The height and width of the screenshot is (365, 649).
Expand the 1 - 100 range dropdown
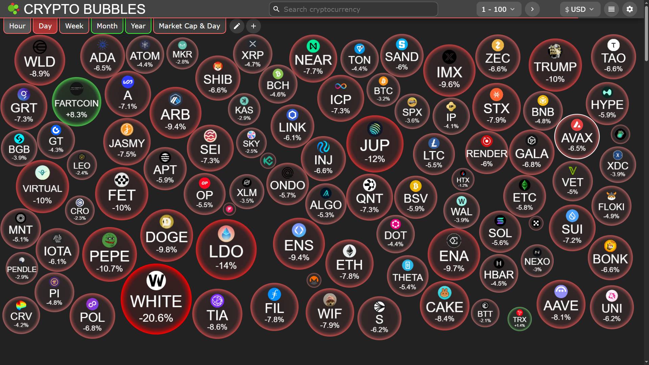499,9
